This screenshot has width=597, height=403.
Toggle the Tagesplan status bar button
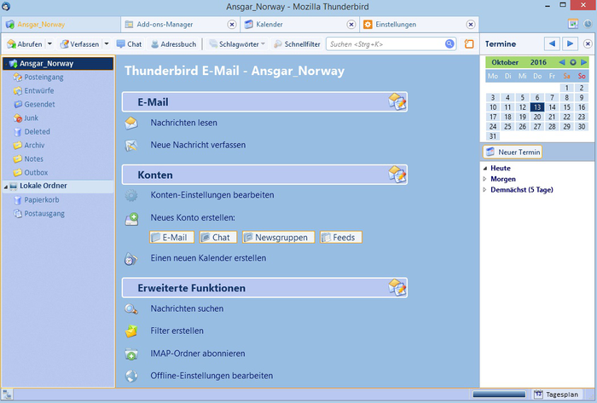(556, 394)
